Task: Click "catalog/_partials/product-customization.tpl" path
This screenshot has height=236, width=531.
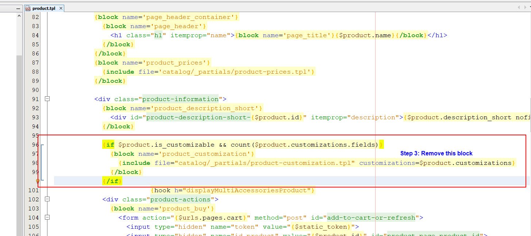Action: 265,163
